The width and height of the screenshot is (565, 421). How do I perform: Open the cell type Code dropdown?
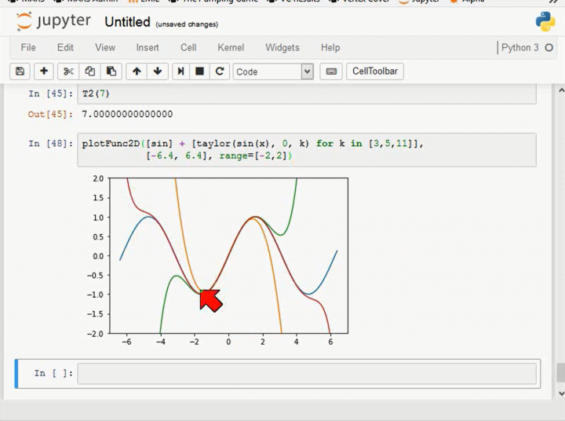(x=273, y=71)
